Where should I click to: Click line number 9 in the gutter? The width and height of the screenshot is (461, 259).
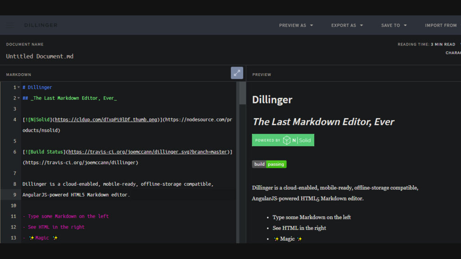point(14,195)
